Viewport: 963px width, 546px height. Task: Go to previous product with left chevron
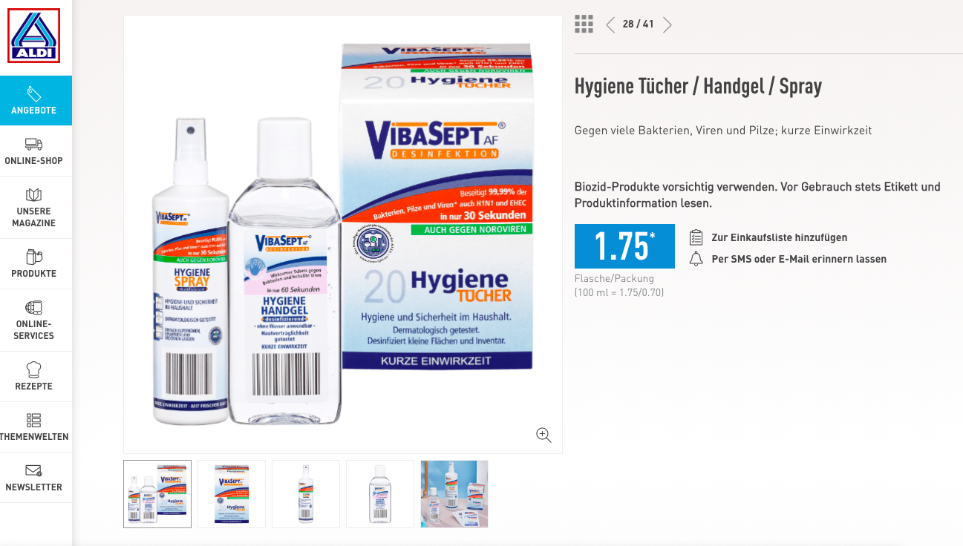(610, 24)
